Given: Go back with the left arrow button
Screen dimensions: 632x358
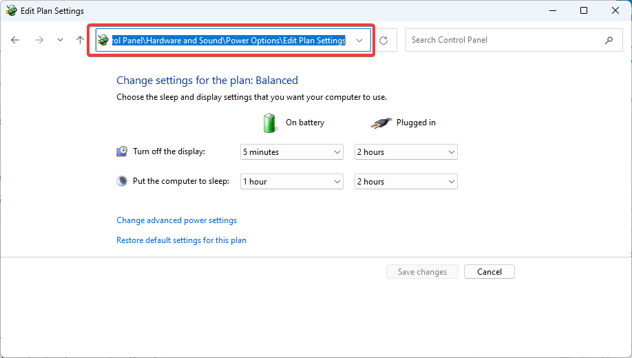Looking at the screenshot, I should 15,40.
